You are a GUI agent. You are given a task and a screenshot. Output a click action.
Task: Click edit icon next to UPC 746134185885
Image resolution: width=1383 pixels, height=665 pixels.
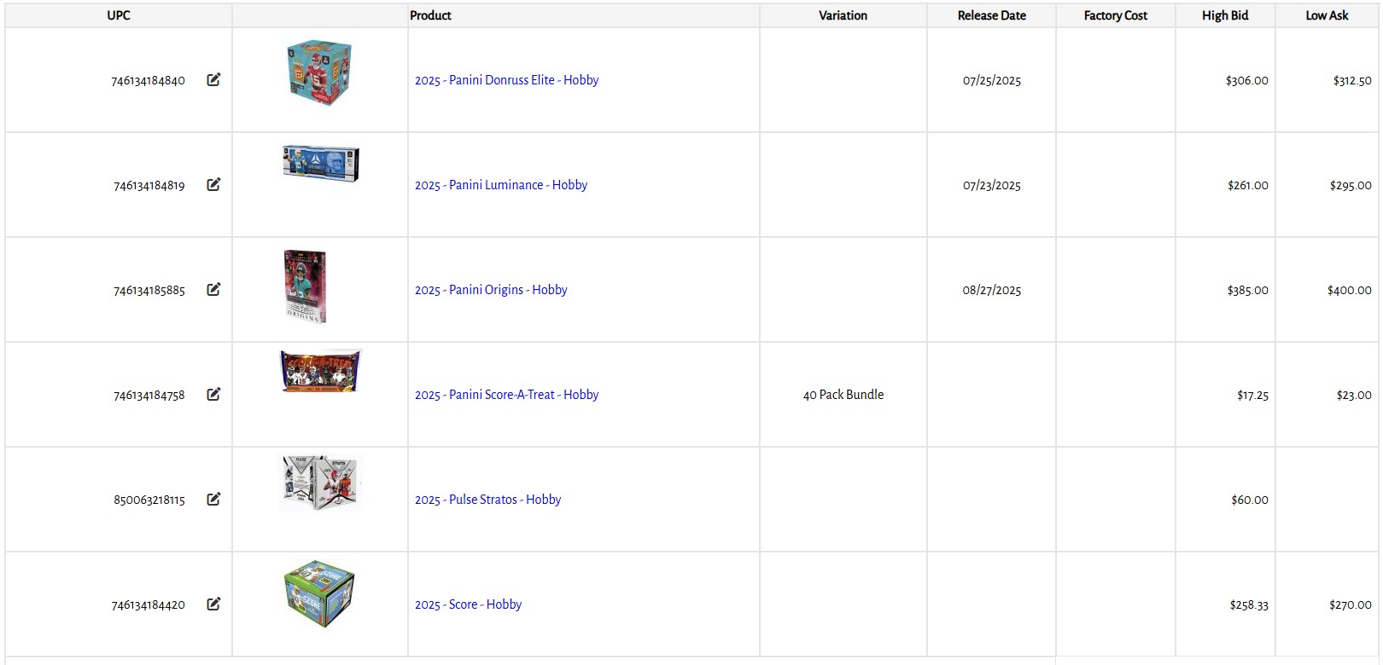click(x=213, y=289)
